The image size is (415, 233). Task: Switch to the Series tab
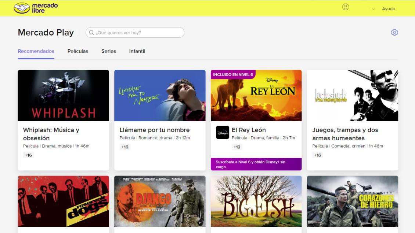click(108, 51)
